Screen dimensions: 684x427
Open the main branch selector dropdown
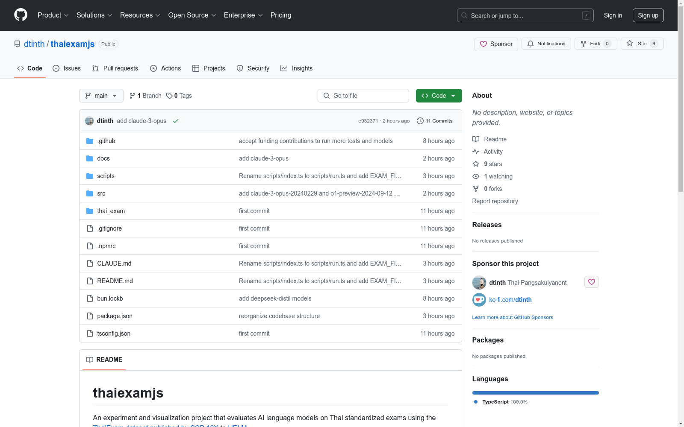point(101,96)
